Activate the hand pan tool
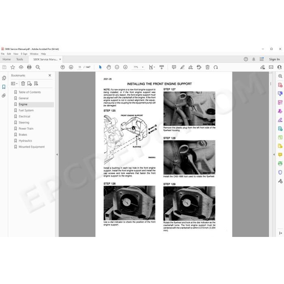The width and height of the screenshot is (284, 284). coord(109,67)
